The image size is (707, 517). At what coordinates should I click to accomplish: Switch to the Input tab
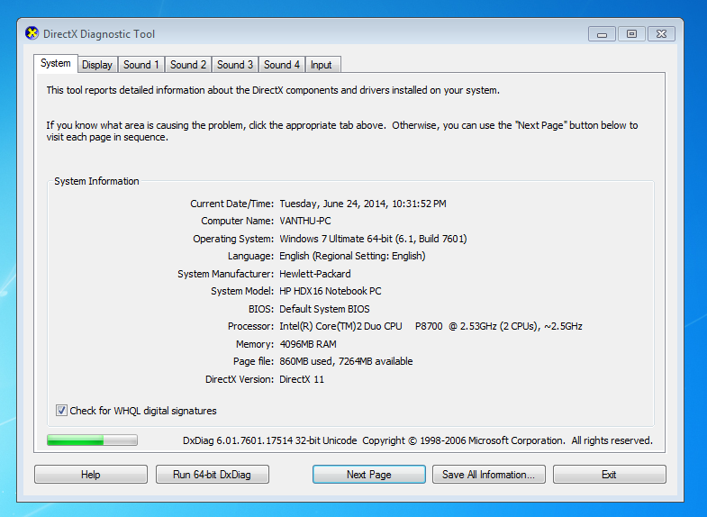(322, 65)
